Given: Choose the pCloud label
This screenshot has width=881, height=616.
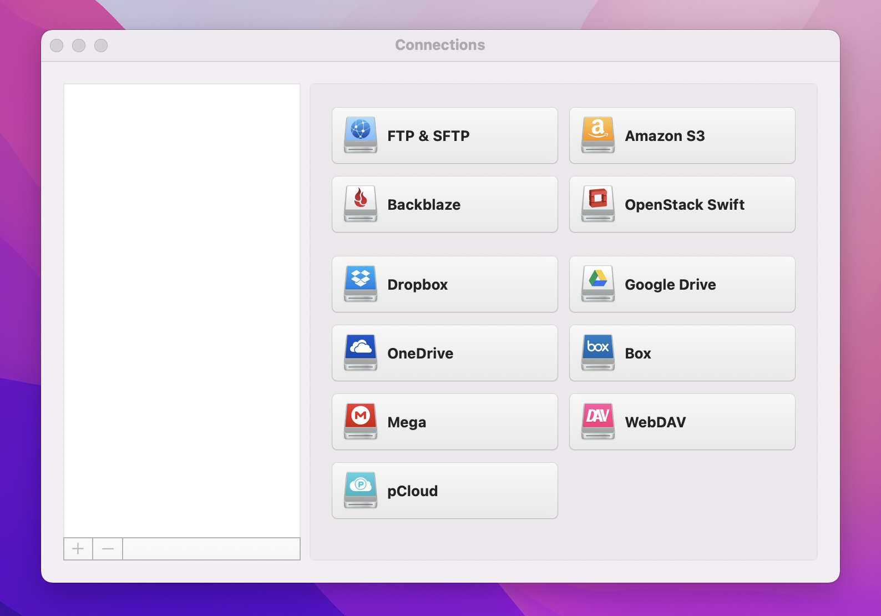Looking at the screenshot, I should (412, 491).
